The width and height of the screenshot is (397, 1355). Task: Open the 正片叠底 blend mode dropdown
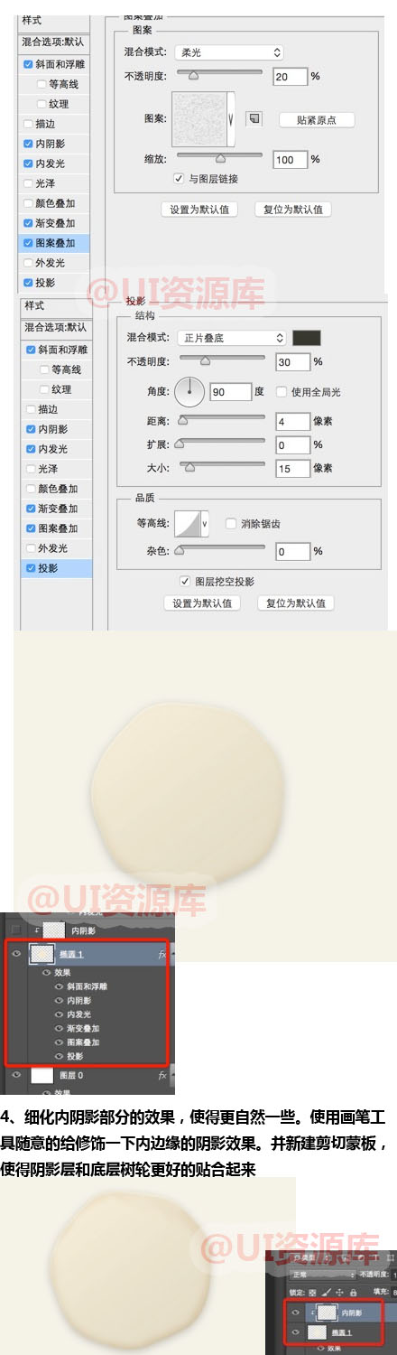point(230,338)
